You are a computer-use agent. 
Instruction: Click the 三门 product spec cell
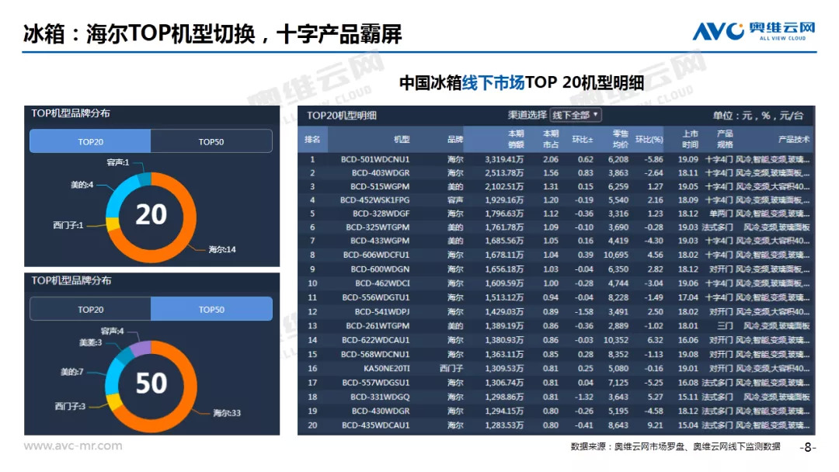725,325
